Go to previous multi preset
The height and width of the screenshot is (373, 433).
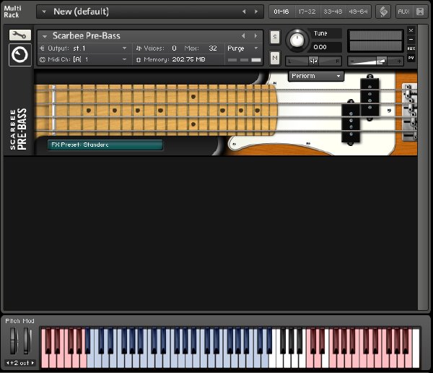[244, 12]
